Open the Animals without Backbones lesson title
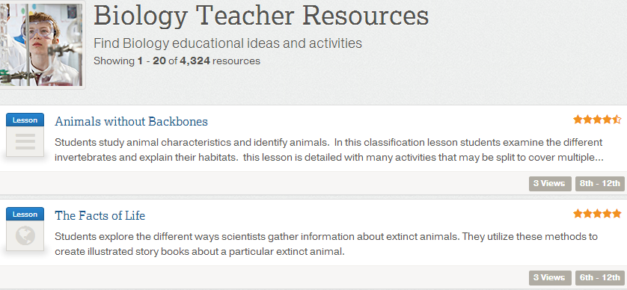Screen dimensions: 627x290 pyautogui.click(x=131, y=121)
